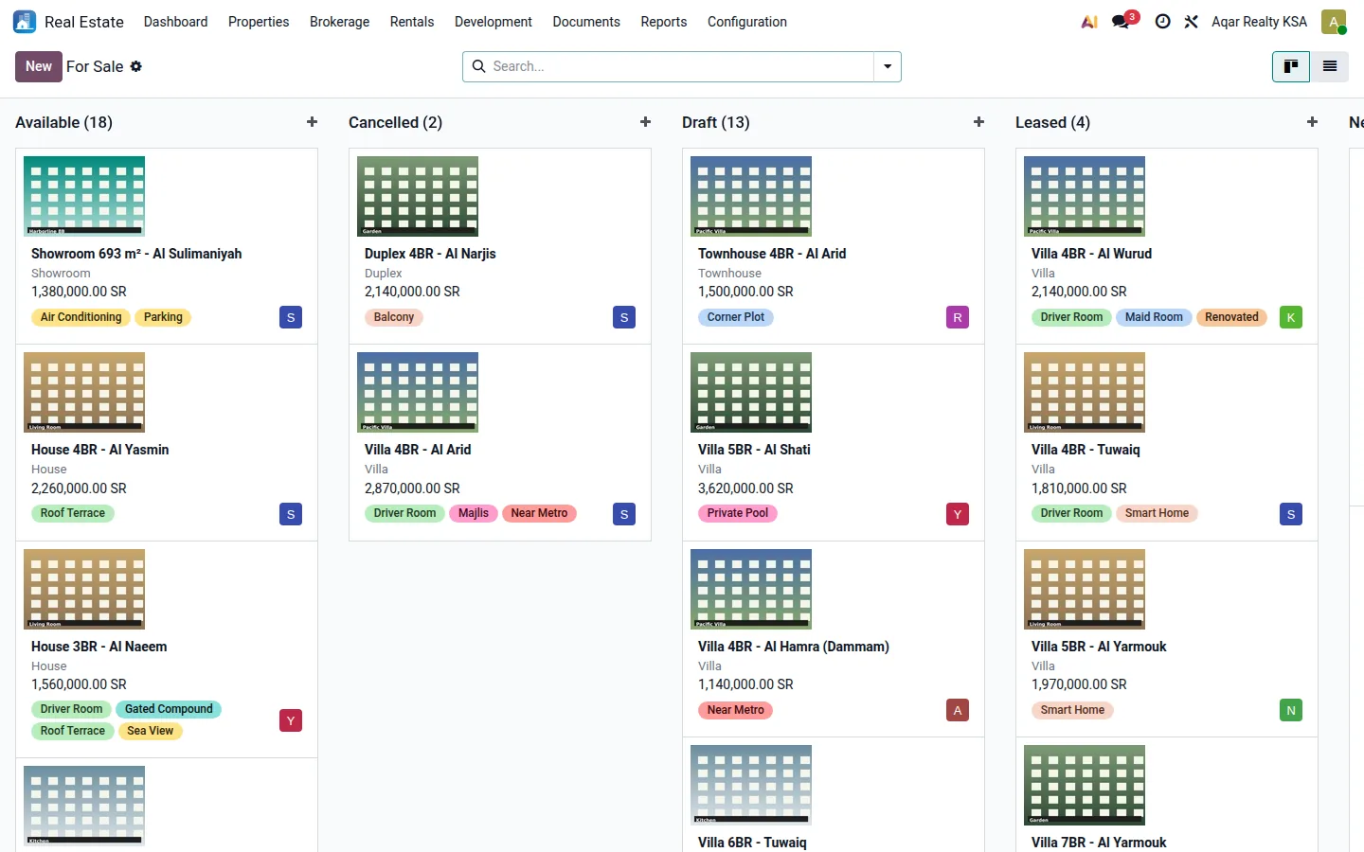
Task: Open the Development menu
Action: [x=494, y=22]
